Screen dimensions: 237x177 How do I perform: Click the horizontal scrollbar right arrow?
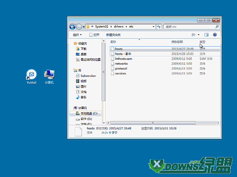(x=218, y=123)
